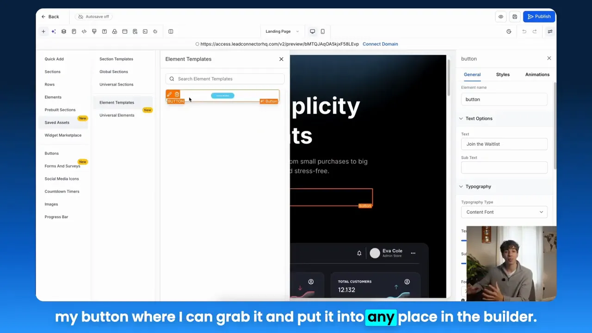Screen dimensions: 592x333
Task: Click the notification bell in the preview
Action: point(359,253)
